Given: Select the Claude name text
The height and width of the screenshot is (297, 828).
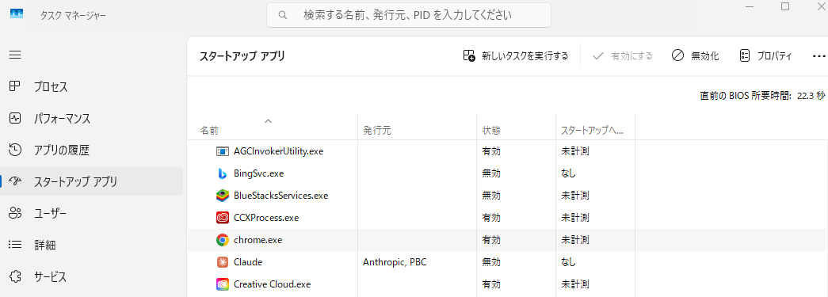Looking at the screenshot, I should pos(248,262).
